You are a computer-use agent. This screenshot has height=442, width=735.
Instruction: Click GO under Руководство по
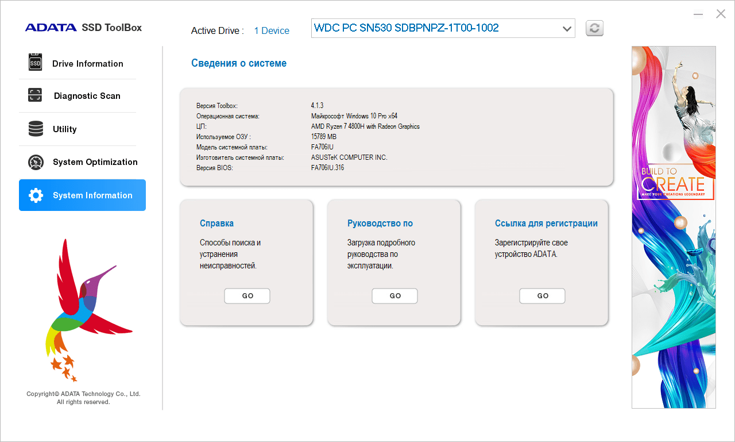coord(394,295)
